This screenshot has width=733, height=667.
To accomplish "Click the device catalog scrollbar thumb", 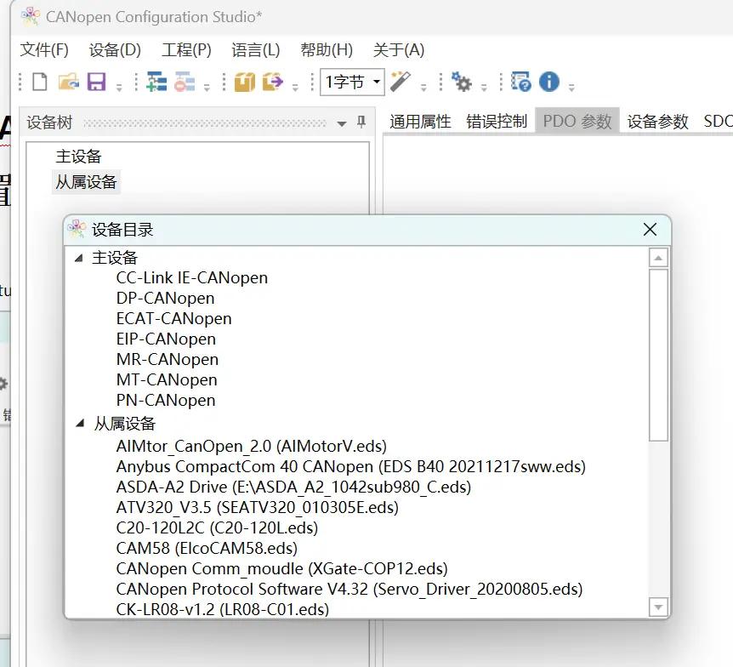I will (x=658, y=355).
